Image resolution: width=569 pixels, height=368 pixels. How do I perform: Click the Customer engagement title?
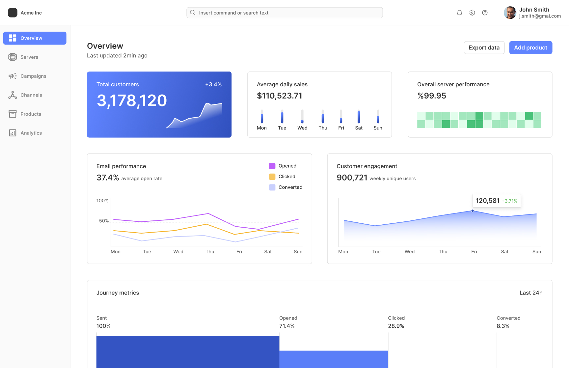367,166
